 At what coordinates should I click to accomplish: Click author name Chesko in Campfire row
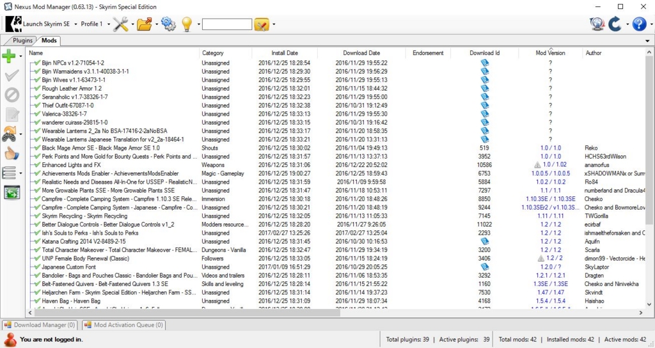pos(593,199)
